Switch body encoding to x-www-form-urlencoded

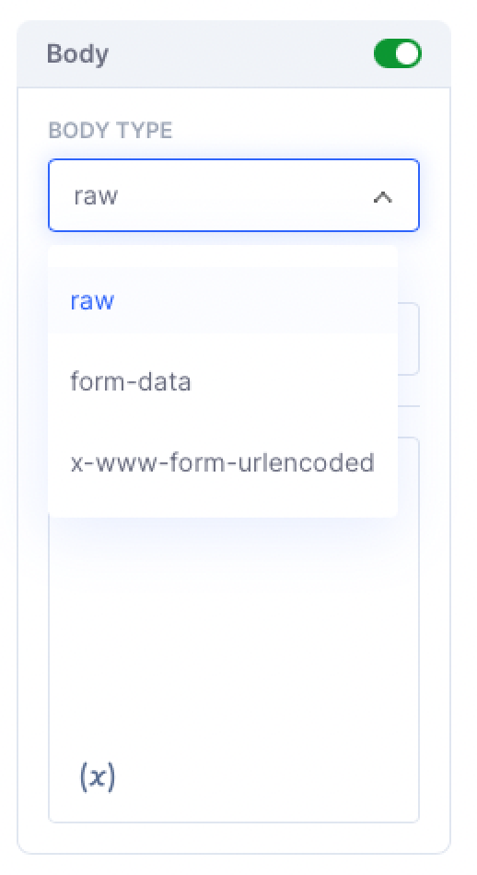coord(223,463)
